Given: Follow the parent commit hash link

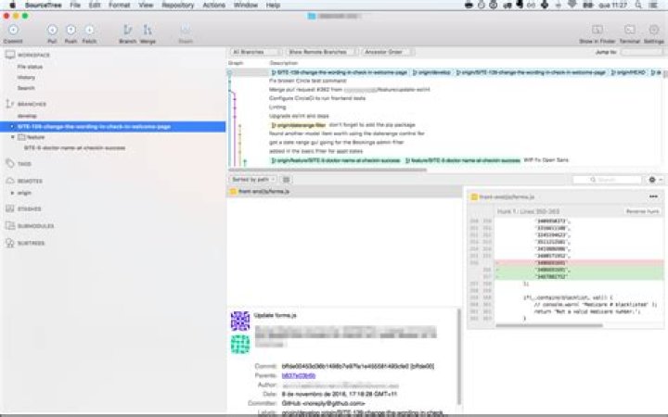Looking at the screenshot, I should [x=299, y=375].
